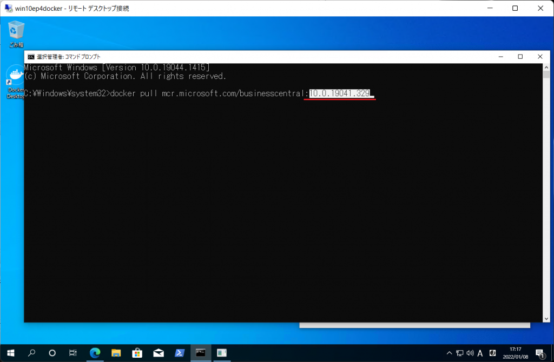This screenshot has height=362, width=554.
Task: Click the Command Prompt taskbar button
Action: [x=201, y=353]
